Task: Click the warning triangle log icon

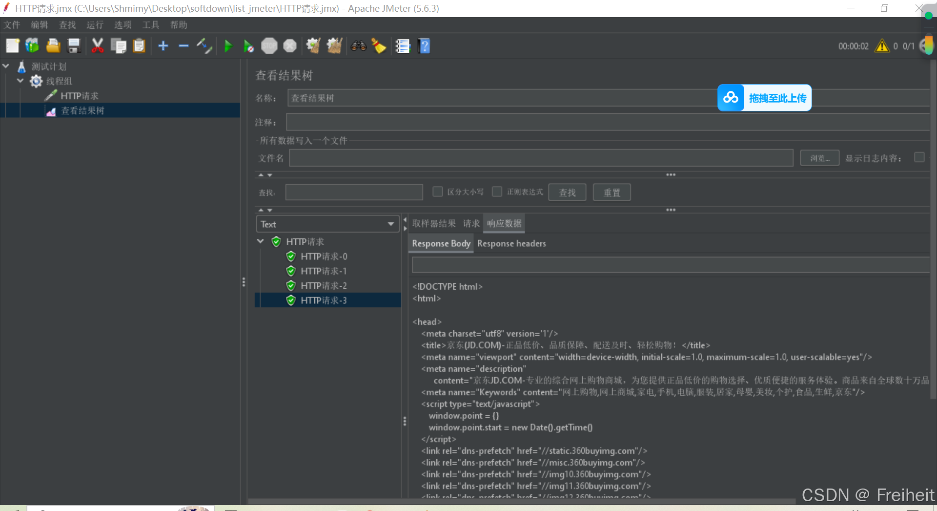Action: click(x=882, y=46)
